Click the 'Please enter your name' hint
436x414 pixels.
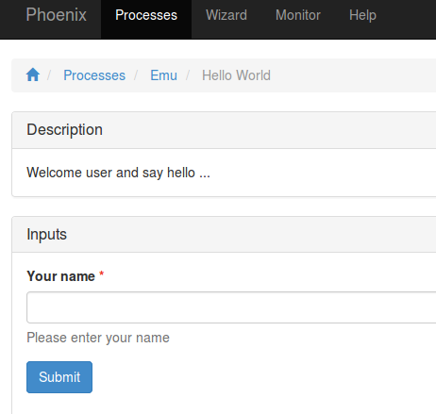tap(98, 338)
